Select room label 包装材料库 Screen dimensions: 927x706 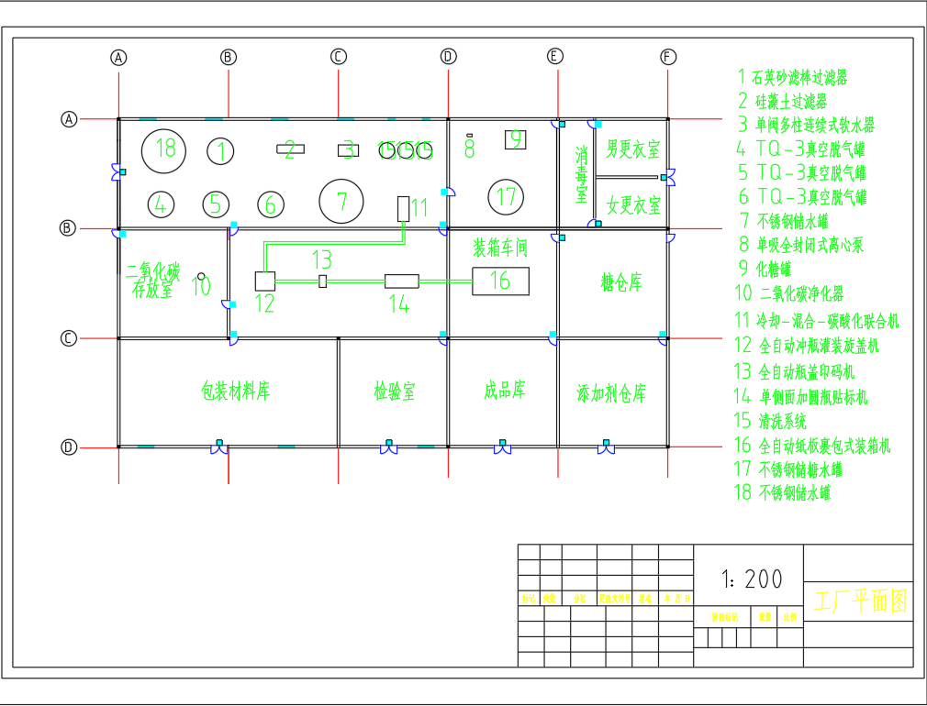[235, 391]
